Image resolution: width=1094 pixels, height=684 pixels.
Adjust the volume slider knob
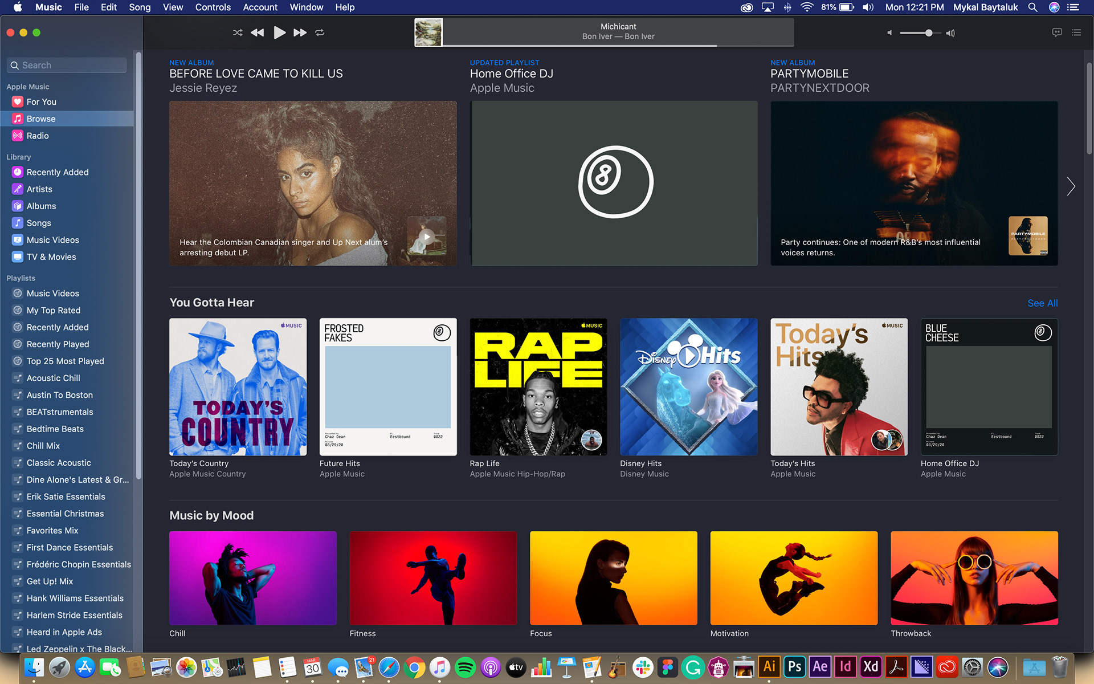click(x=929, y=33)
